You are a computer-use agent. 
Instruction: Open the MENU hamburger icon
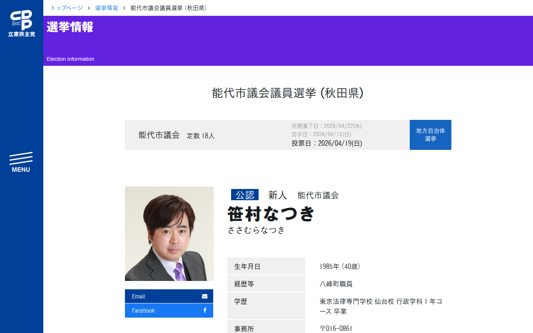click(x=21, y=162)
